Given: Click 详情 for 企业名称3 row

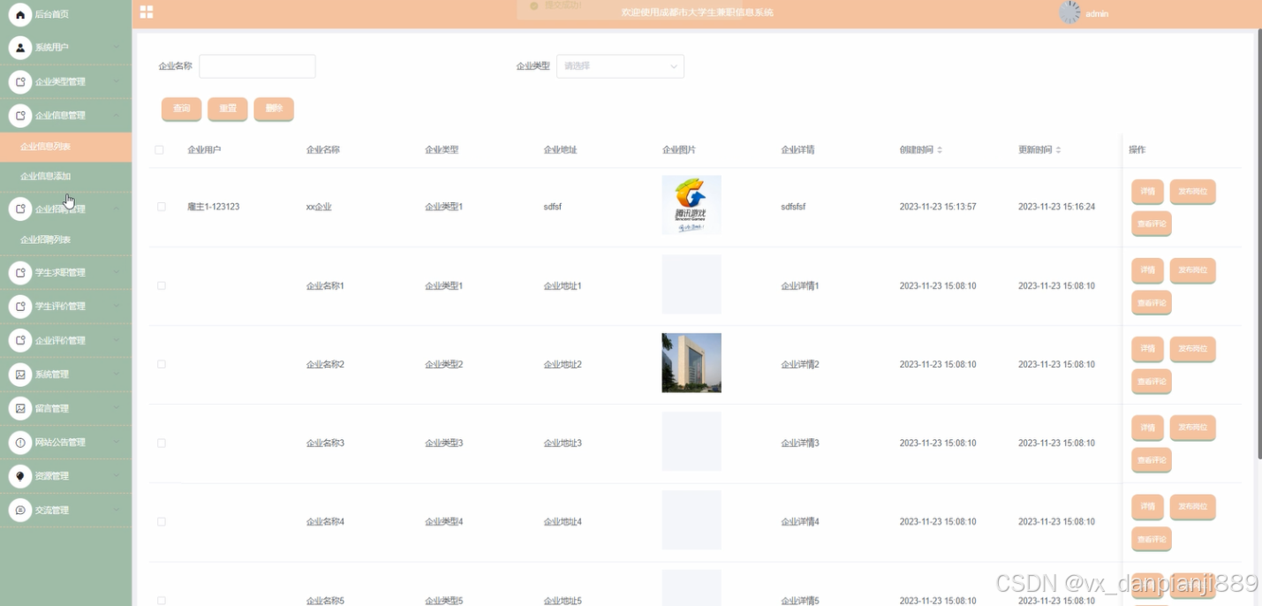Looking at the screenshot, I should point(1147,428).
